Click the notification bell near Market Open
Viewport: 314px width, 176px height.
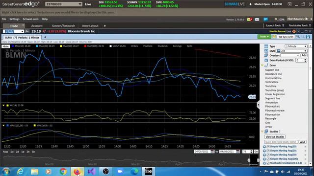pos(250,4)
